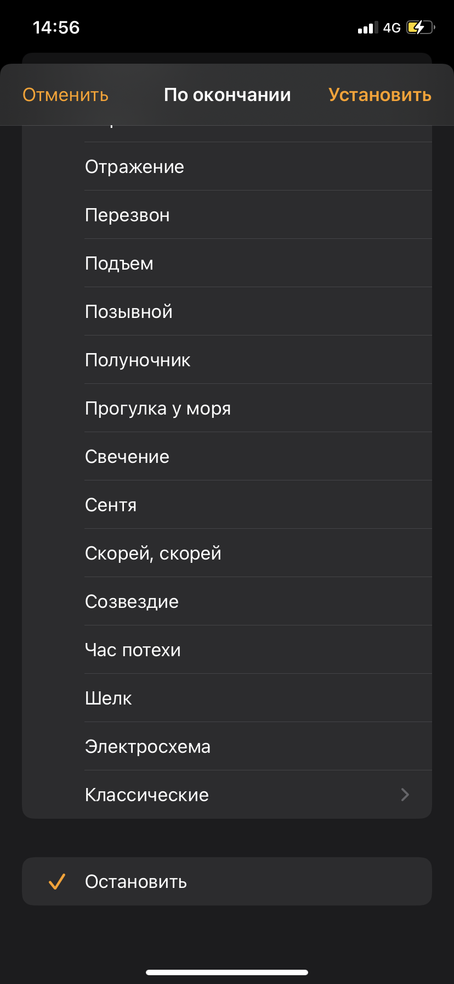Expand the Классические ringtones submenu
The height and width of the screenshot is (984, 454).
[x=227, y=795]
